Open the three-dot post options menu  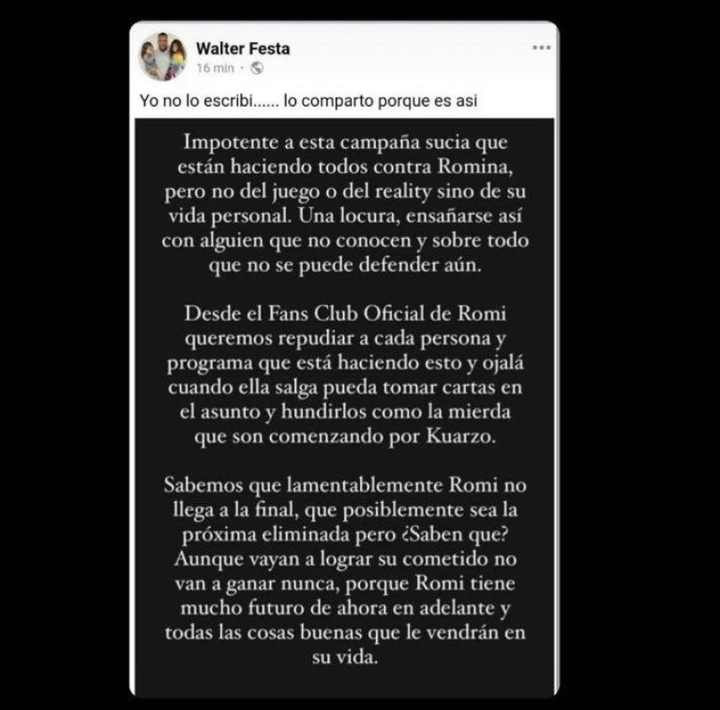click(x=541, y=48)
